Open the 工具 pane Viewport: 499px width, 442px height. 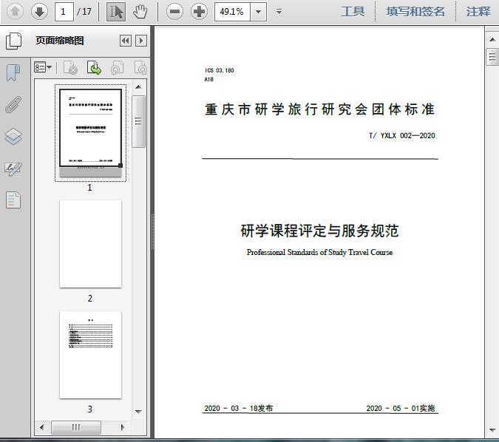(x=353, y=12)
